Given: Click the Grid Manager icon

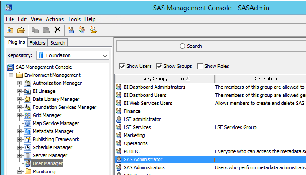Looking at the screenshot, I should [x=27, y=115].
